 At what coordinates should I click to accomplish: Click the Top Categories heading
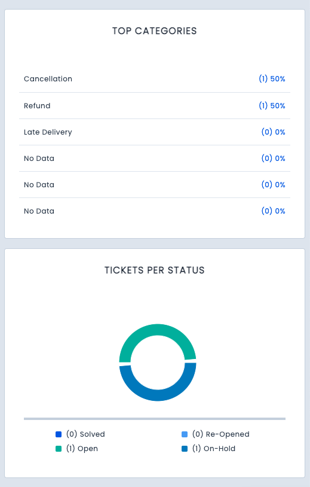[154, 31]
